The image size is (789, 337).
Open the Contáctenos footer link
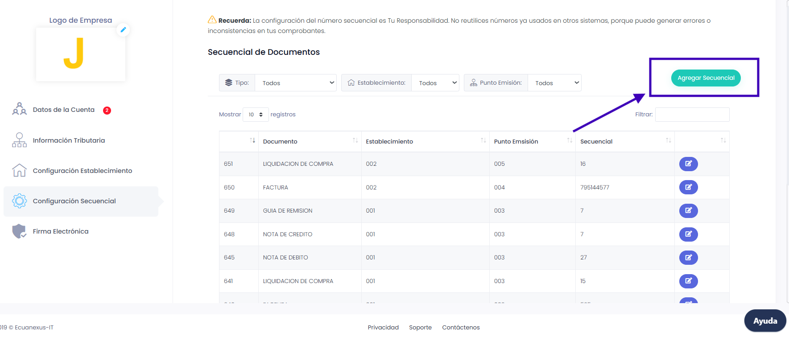click(461, 327)
